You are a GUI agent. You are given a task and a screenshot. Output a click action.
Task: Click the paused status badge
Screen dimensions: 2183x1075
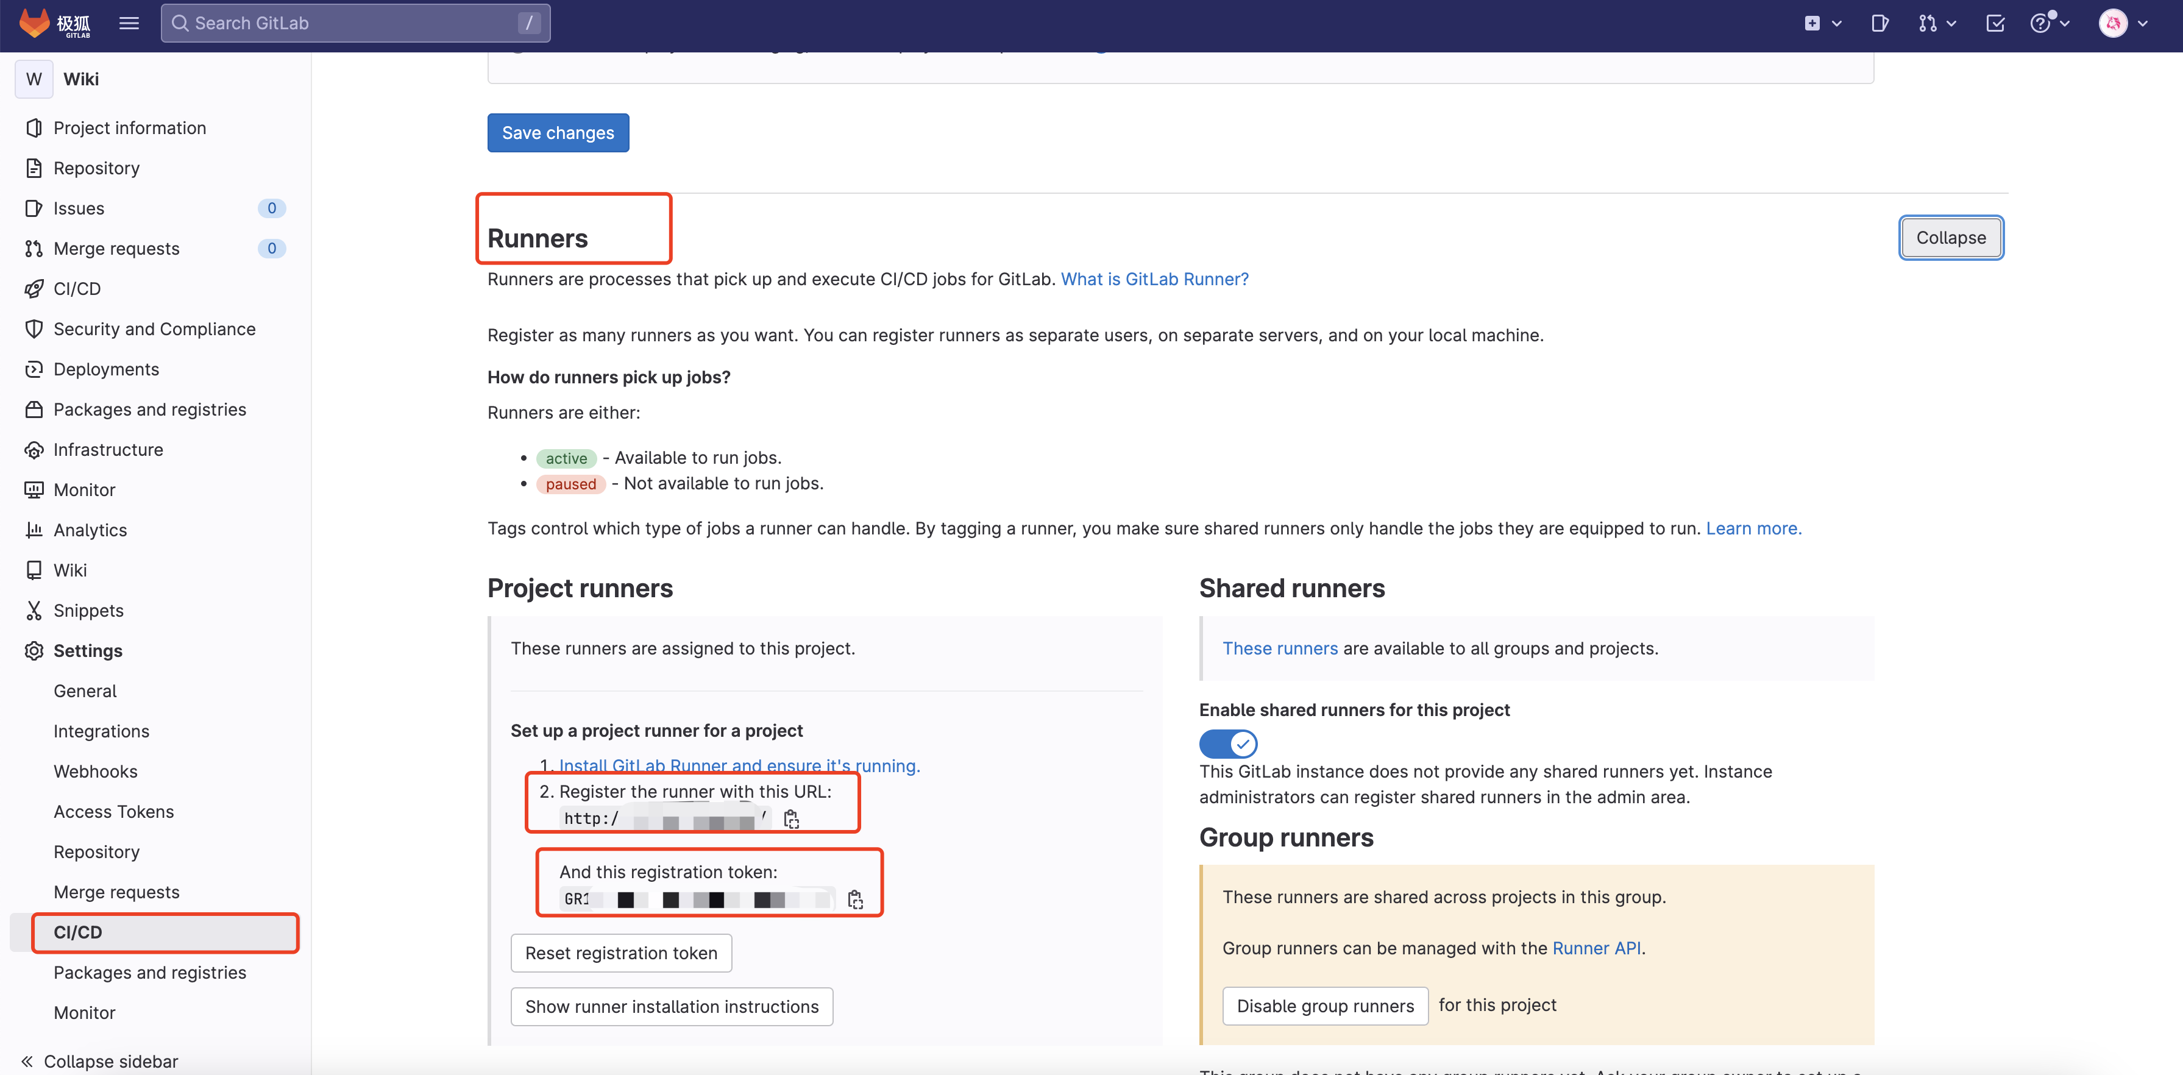click(570, 484)
